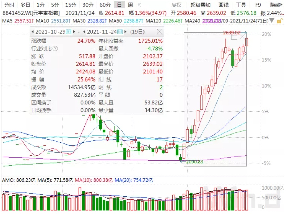Open the 复权 adjustment menu

(x=176, y=5)
